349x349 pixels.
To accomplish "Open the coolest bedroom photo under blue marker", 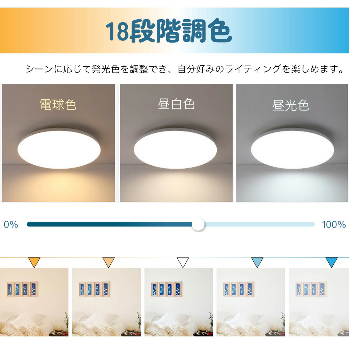I will pyautogui.click(x=319, y=302).
